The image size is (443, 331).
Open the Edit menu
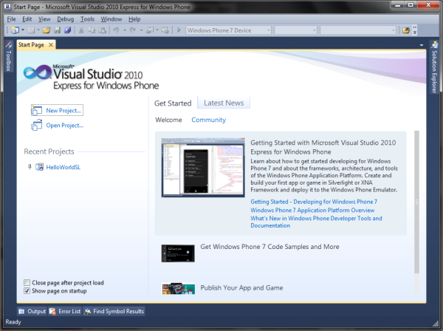[x=27, y=19]
